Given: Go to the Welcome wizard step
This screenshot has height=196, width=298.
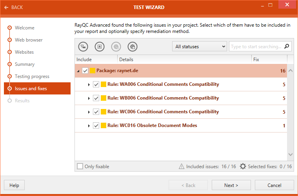Looking at the screenshot, I should 25,28.
